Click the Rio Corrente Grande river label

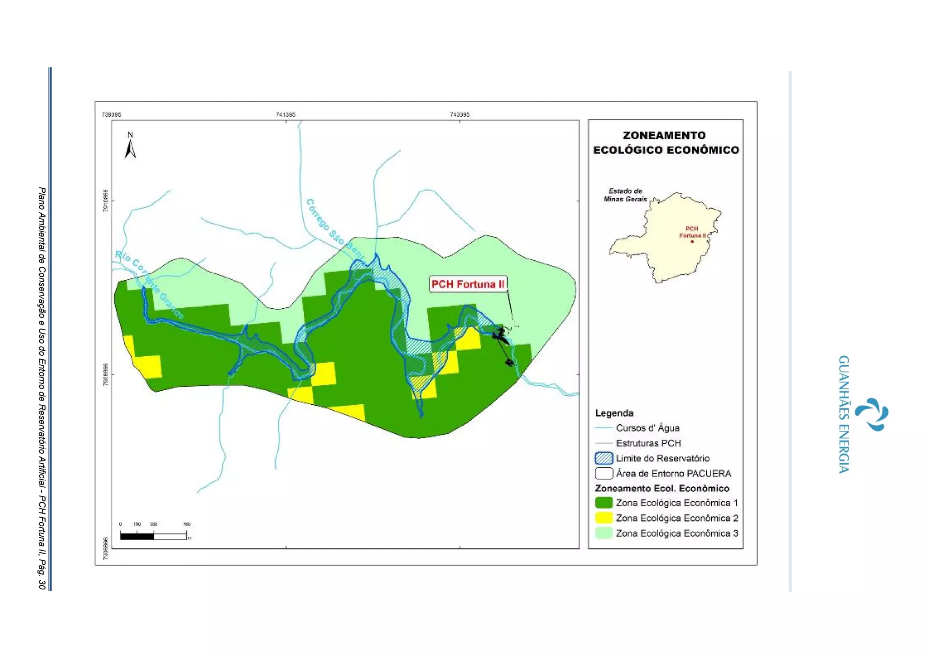point(149,285)
